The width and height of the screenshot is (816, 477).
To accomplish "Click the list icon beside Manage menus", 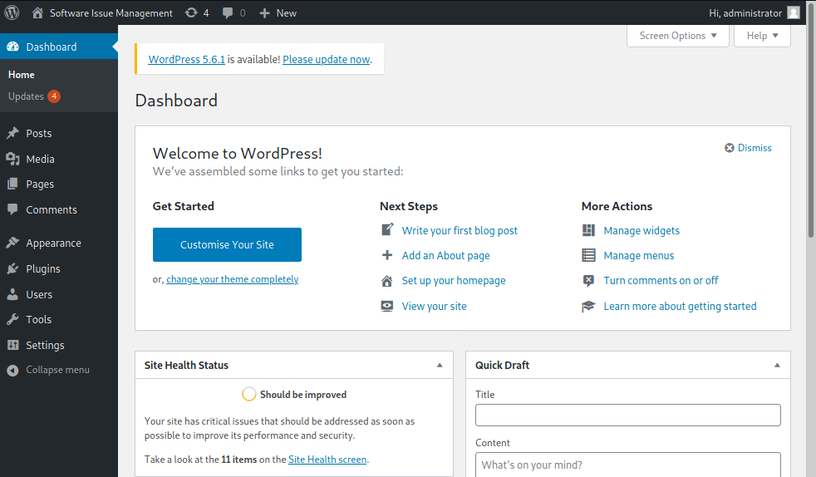I will click(588, 255).
